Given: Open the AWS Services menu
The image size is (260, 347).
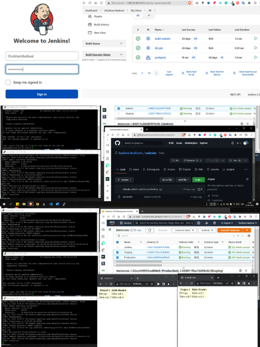Looking at the screenshot, I should tap(125, 223).
